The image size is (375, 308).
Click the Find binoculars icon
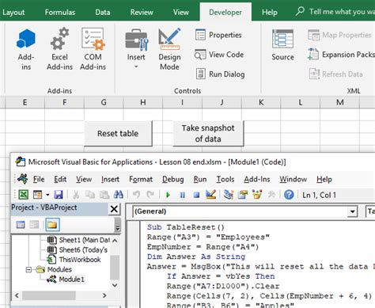(119, 195)
